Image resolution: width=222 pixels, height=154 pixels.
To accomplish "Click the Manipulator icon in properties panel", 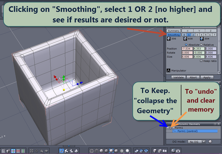I will point(168,70).
